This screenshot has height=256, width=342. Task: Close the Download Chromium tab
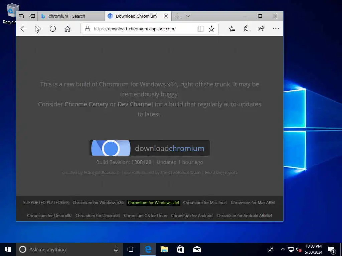[x=166, y=16]
